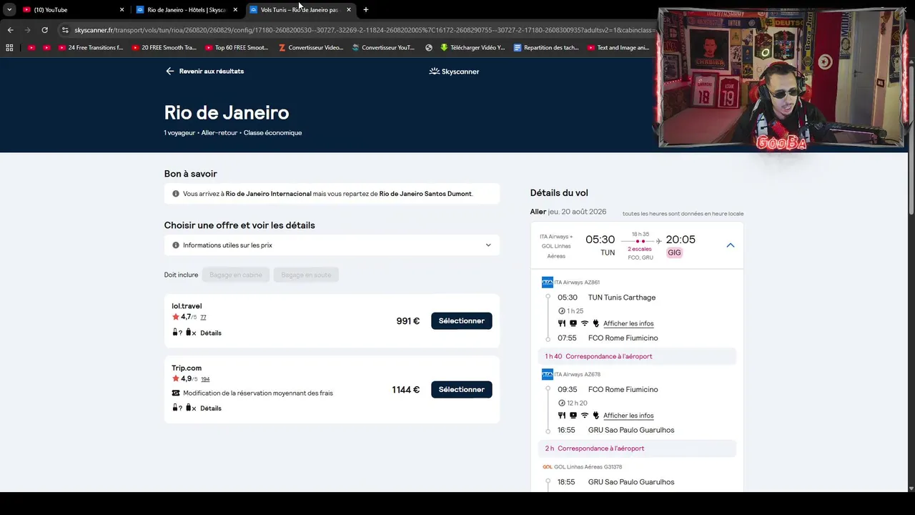Click Revenir aux résultats back link
The width and height of the screenshot is (915, 515).
[204, 72]
